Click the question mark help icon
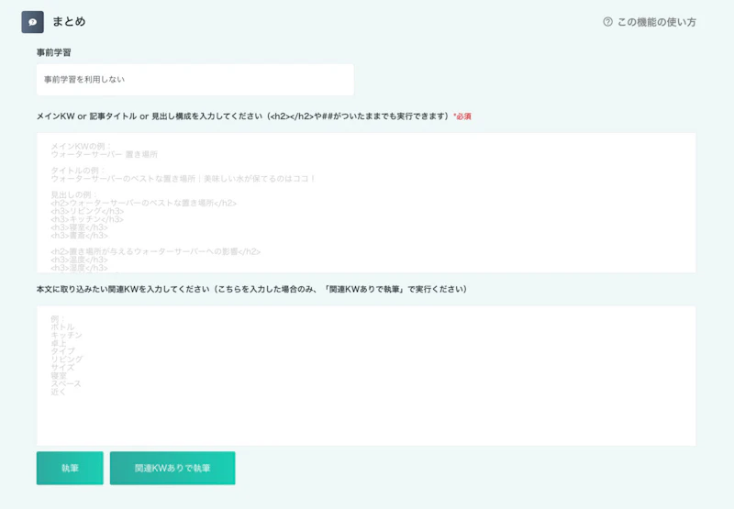Image resolution: width=734 pixels, height=509 pixels. coord(607,22)
